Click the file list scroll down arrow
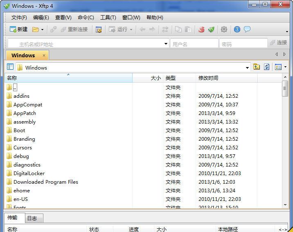Screen dimensions: 293x232 pos(285,205)
